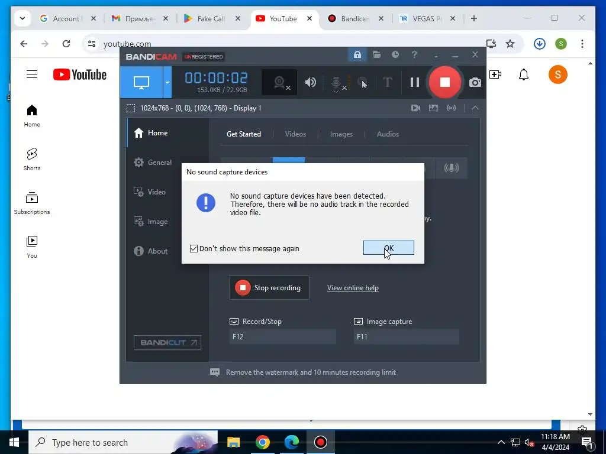Image resolution: width=606 pixels, height=454 pixels.
Task: Click the rectangle area selection icon
Action: (x=131, y=108)
